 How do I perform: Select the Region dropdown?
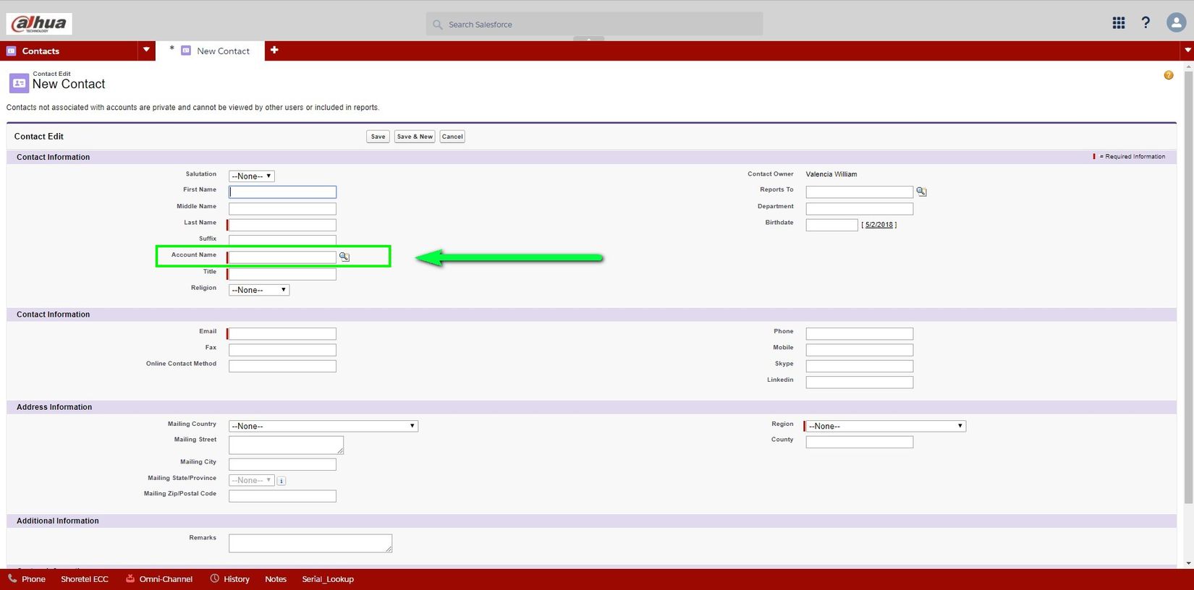point(886,426)
